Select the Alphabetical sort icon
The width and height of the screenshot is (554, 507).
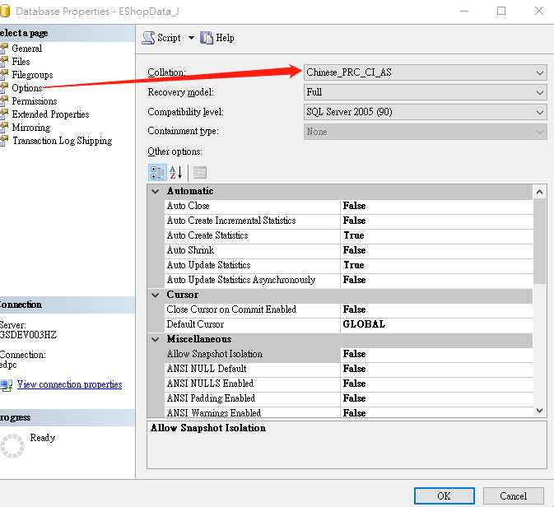coord(175,172)
